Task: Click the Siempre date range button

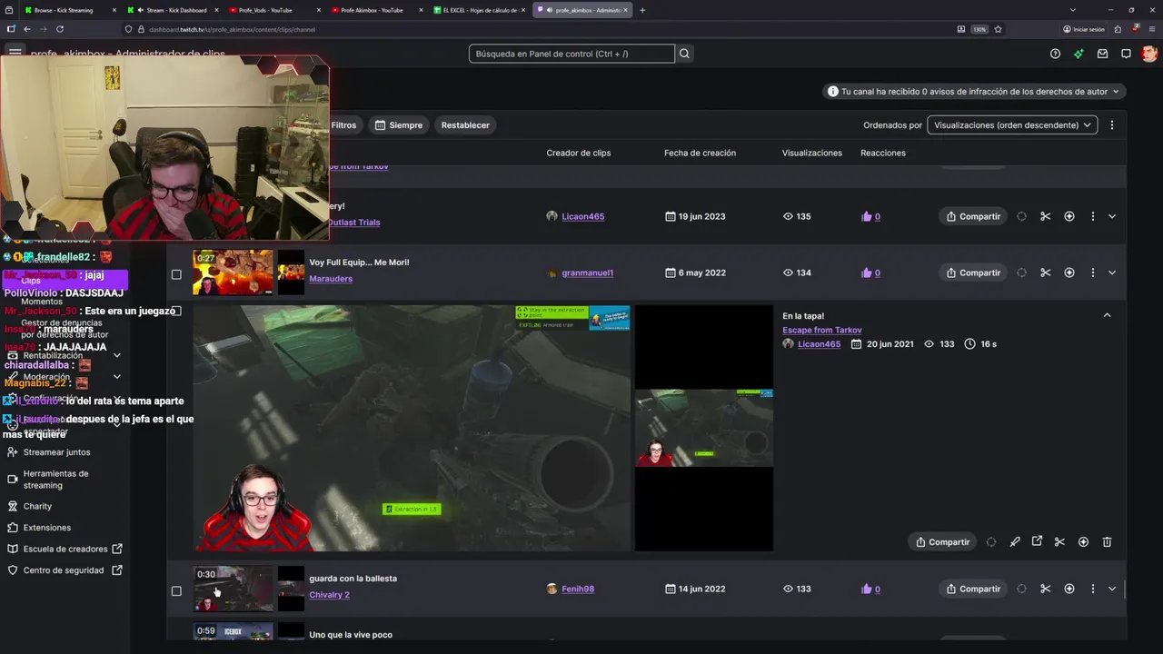Action: [x=399, y=125]
